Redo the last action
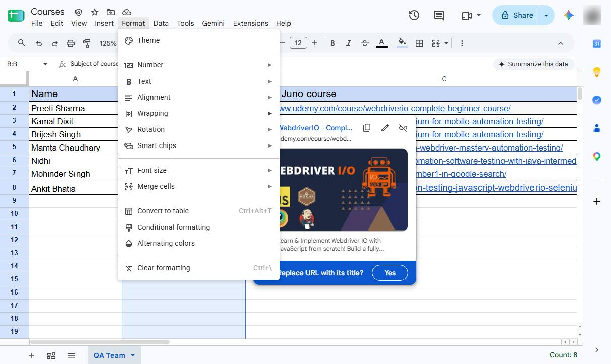 coord(54,43)
